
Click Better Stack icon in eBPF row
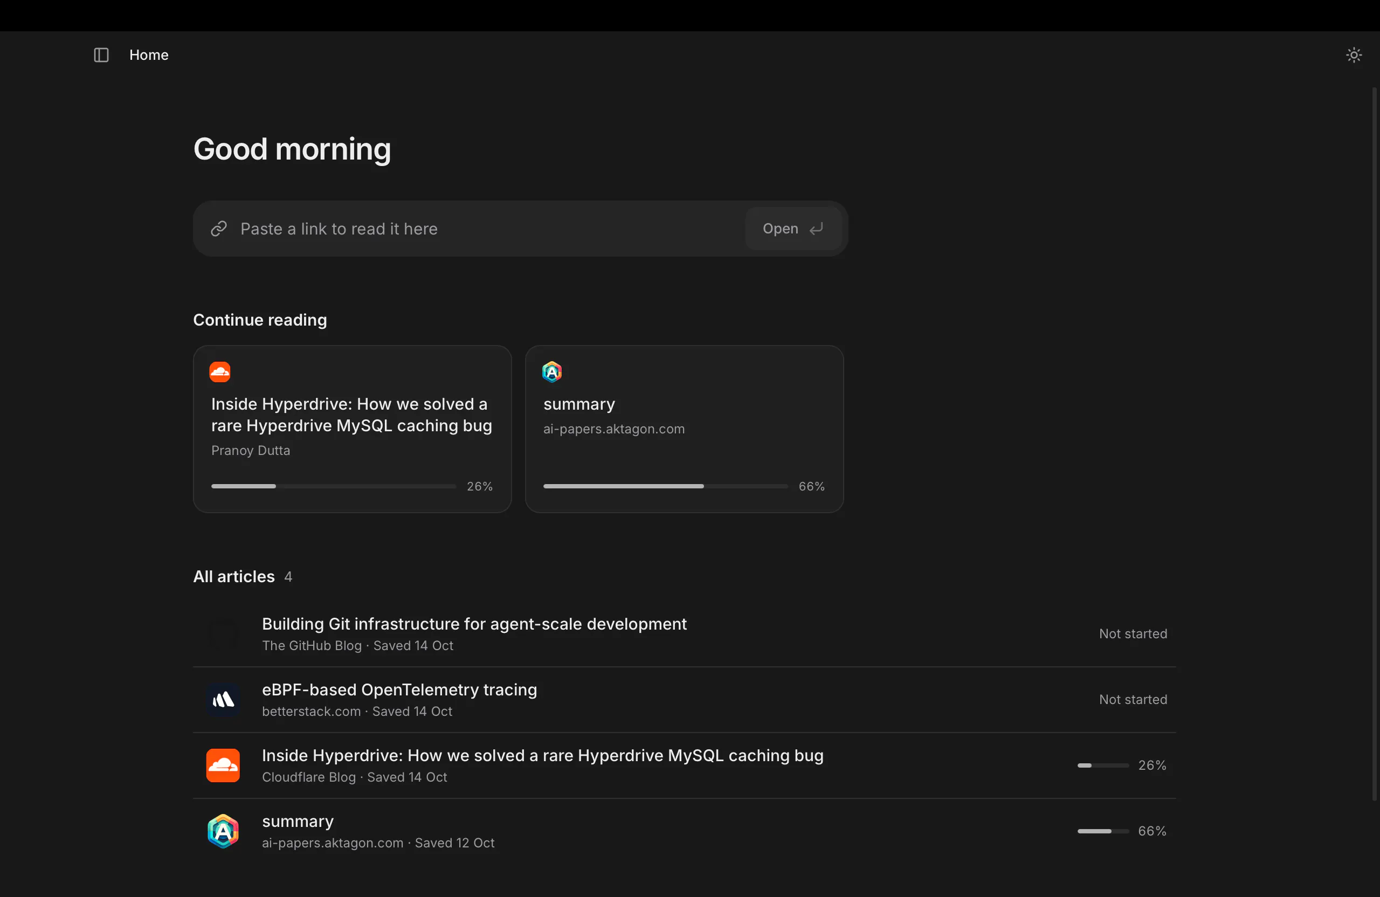(x=223, y=700)
